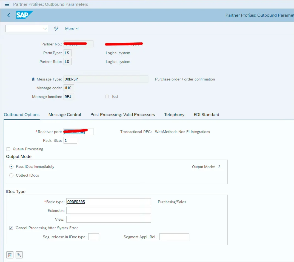Go to Post Processing: Valid Processors tab

tap(122, 115)
